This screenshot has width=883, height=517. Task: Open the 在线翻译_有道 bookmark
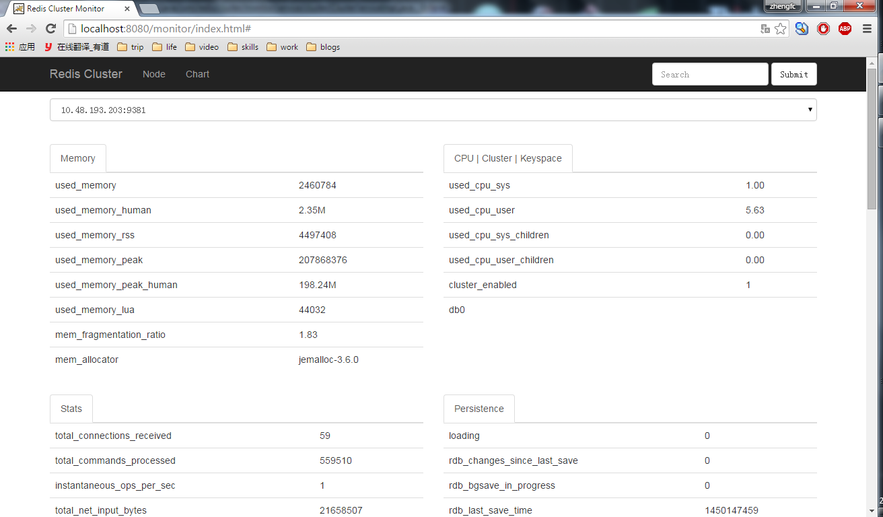[x=77, y=47]
